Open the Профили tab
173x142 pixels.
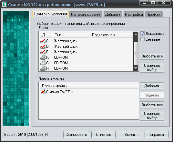pyautogui.click(x=154, y=15)
